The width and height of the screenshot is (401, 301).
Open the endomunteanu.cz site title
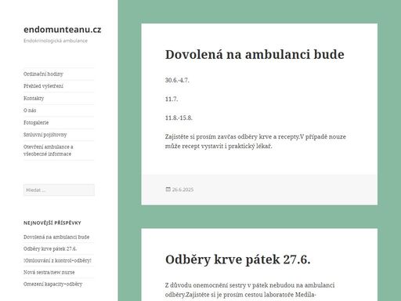(x=63, y=30)
